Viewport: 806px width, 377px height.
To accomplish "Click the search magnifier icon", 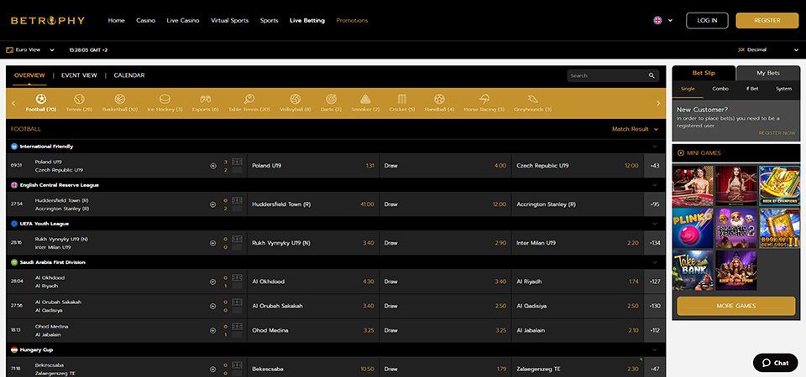I will pyautogui.click(x=652, y=75).
